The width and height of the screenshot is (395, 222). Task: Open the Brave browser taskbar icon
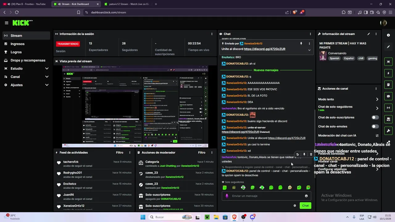pyautogui.click(x=234, y=217)
